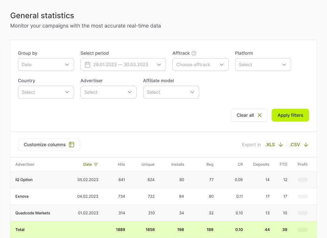Expand the Choose afftrack dropdown

click(x=200, y=65)
